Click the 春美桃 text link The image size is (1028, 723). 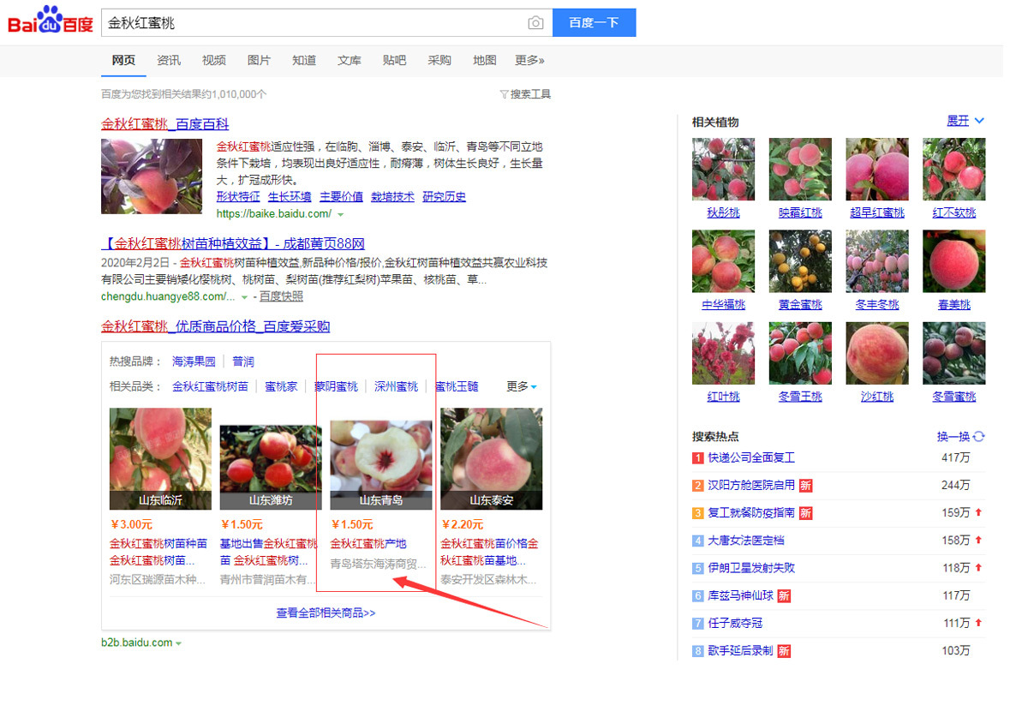(x=954, y=305)
